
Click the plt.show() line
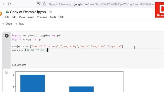19,65
